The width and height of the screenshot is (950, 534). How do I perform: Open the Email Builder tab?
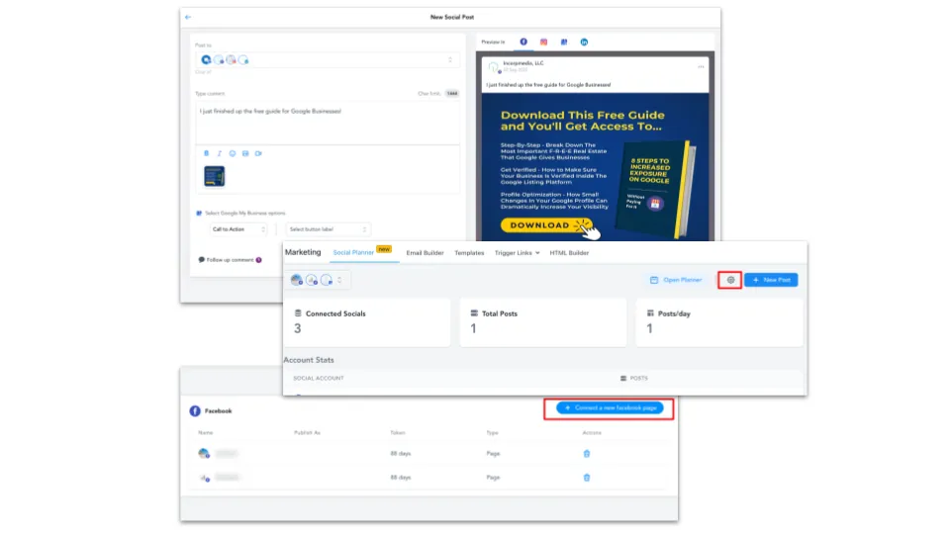[x=425, y=253]
